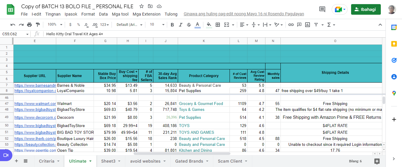The width and height of the screenshot is (402, 167).
Task: Click the Name box showing C55:C62
Action: tap(15, 34)
